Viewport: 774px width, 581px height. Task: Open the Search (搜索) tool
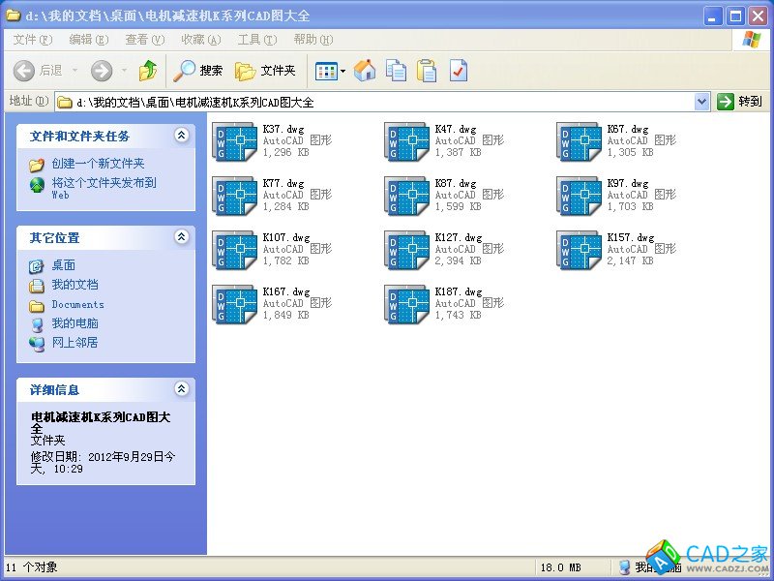pyautogui.click(x=198, y=70)
